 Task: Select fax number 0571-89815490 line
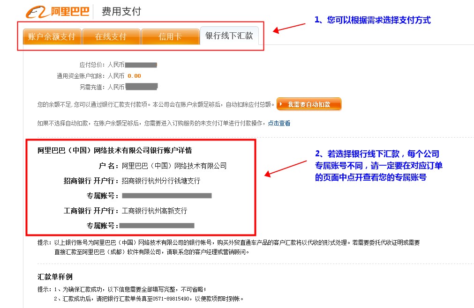pyautogui.click(x=149, y=299)
